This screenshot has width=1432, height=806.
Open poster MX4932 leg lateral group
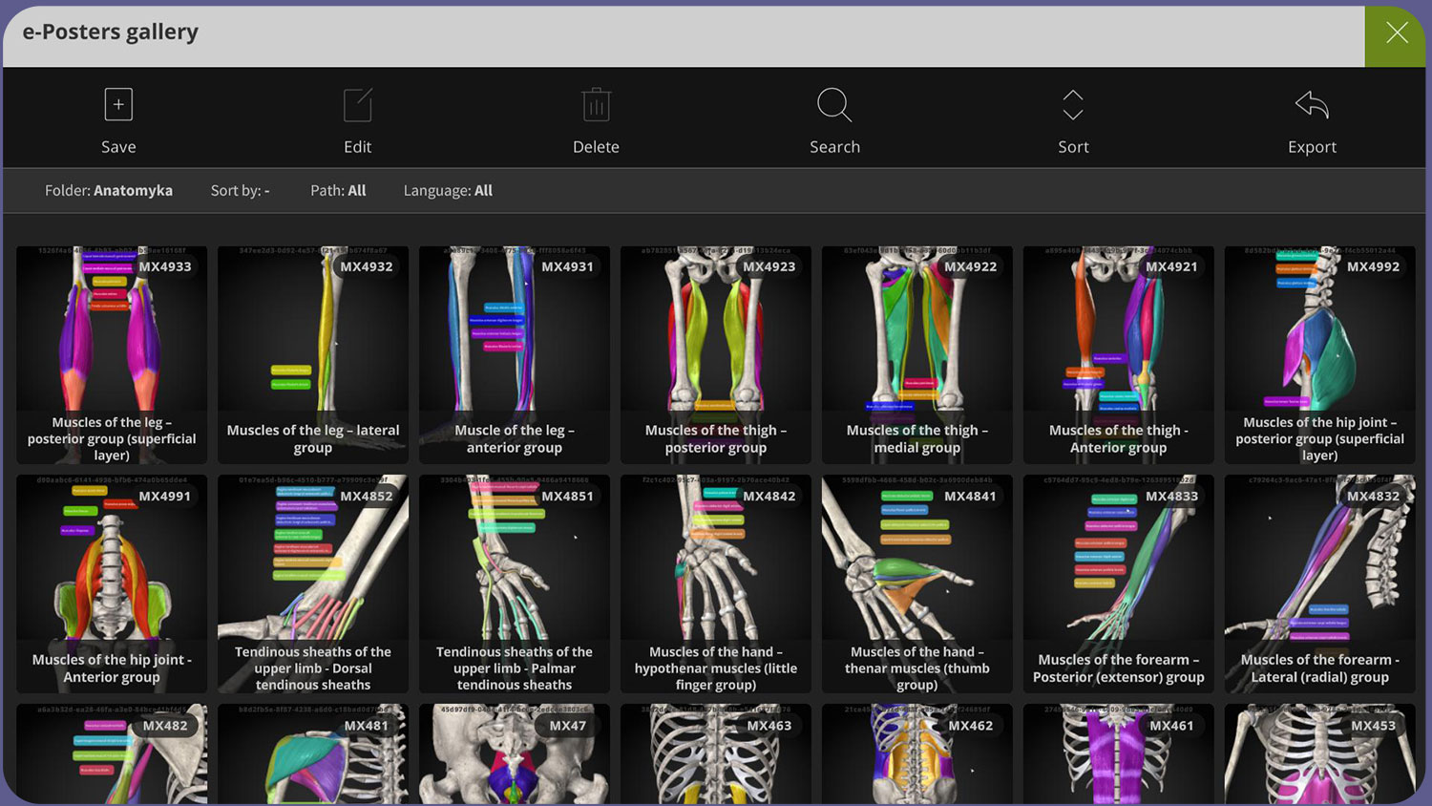click(313, 355)
